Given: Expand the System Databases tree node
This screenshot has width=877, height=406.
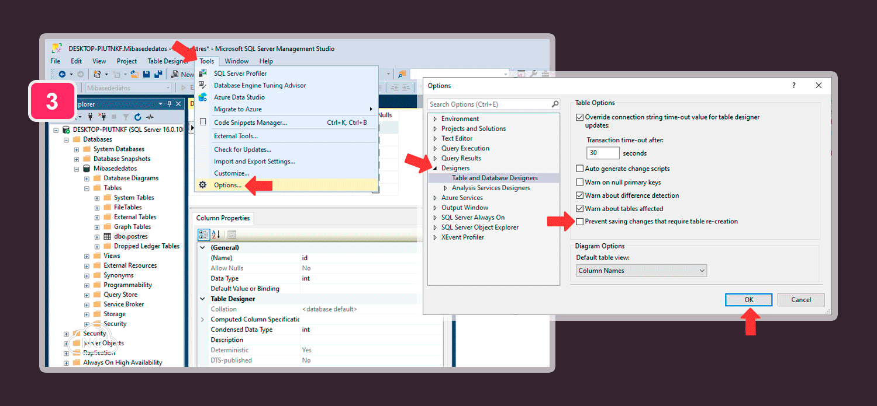Looking at the screenshot, I should (77, 149).
